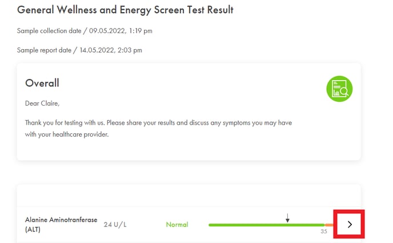Click the green report magnifier icon
The height and width of the screenshot is (243, 393).
pyautogui.click(x=339, y=89)
